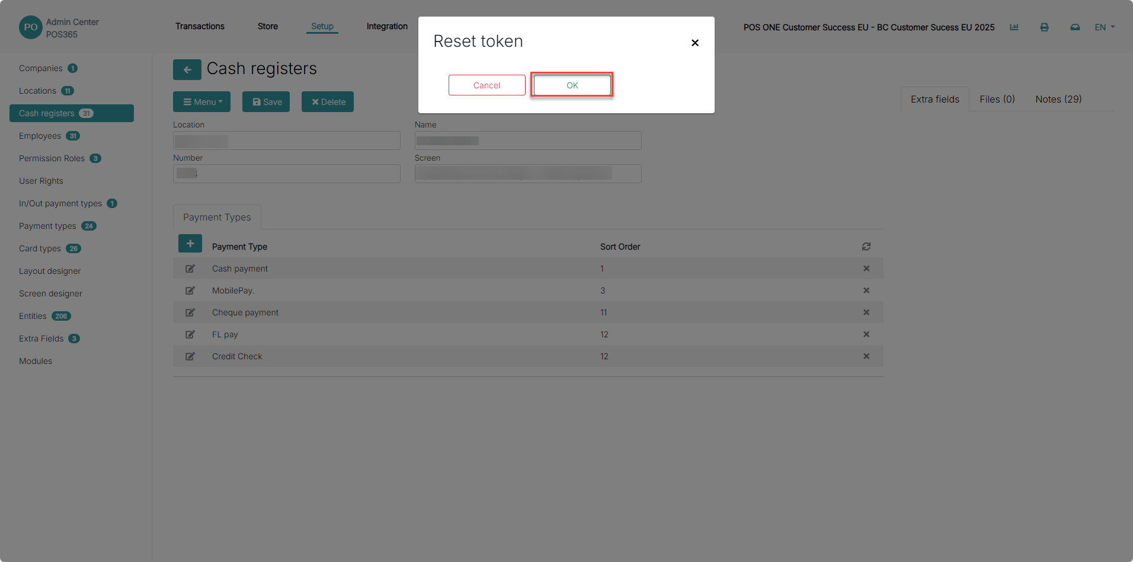The width and height of the screenshot is (1133, 562).
Task: Edit the MobilePay row
Action: [190, 290]
